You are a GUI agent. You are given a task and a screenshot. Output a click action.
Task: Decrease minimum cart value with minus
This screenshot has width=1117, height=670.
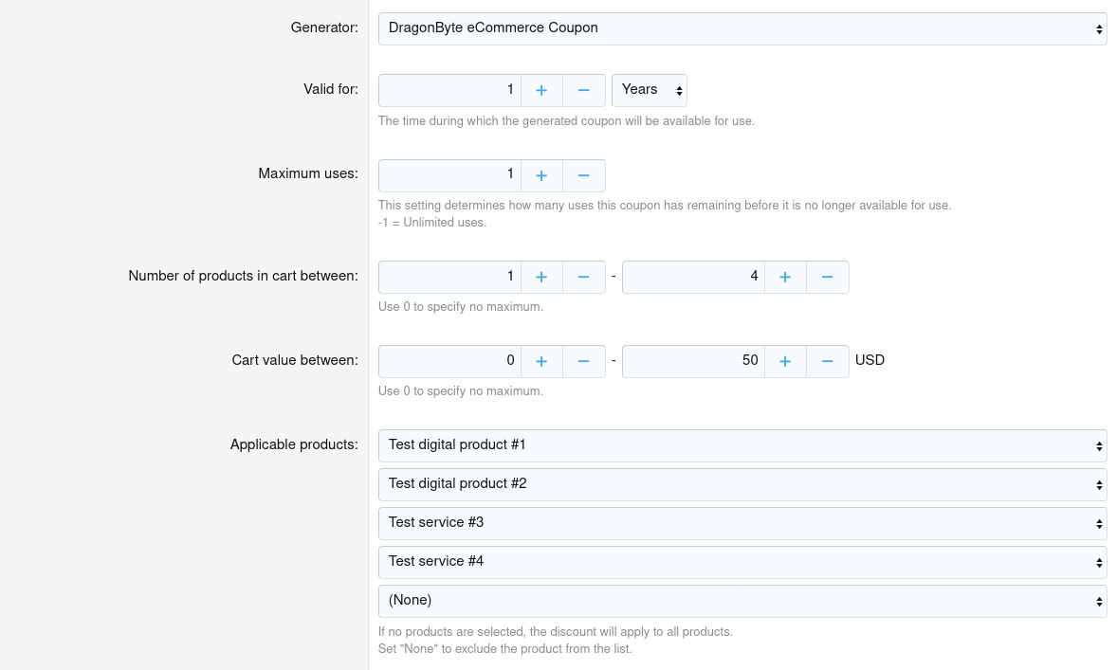584,362
